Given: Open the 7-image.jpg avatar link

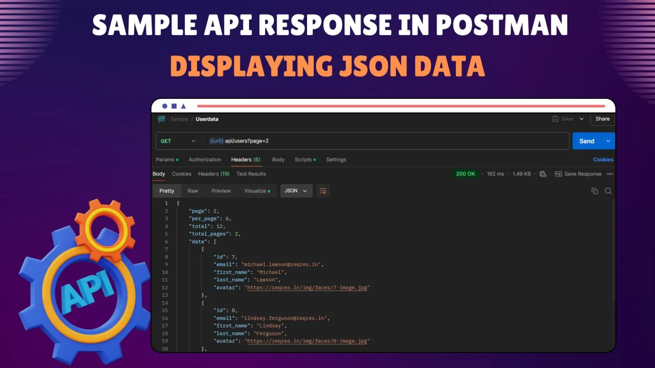Looking at the screenshot, I should coord(308,288).
